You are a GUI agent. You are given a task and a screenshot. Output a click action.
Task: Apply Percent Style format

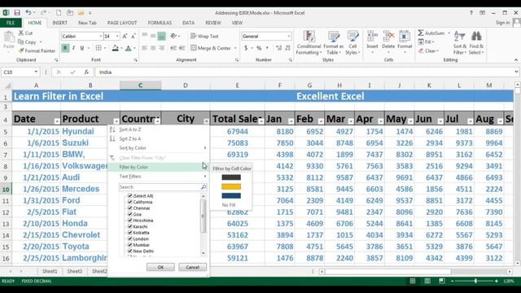(x=259, y=48)
